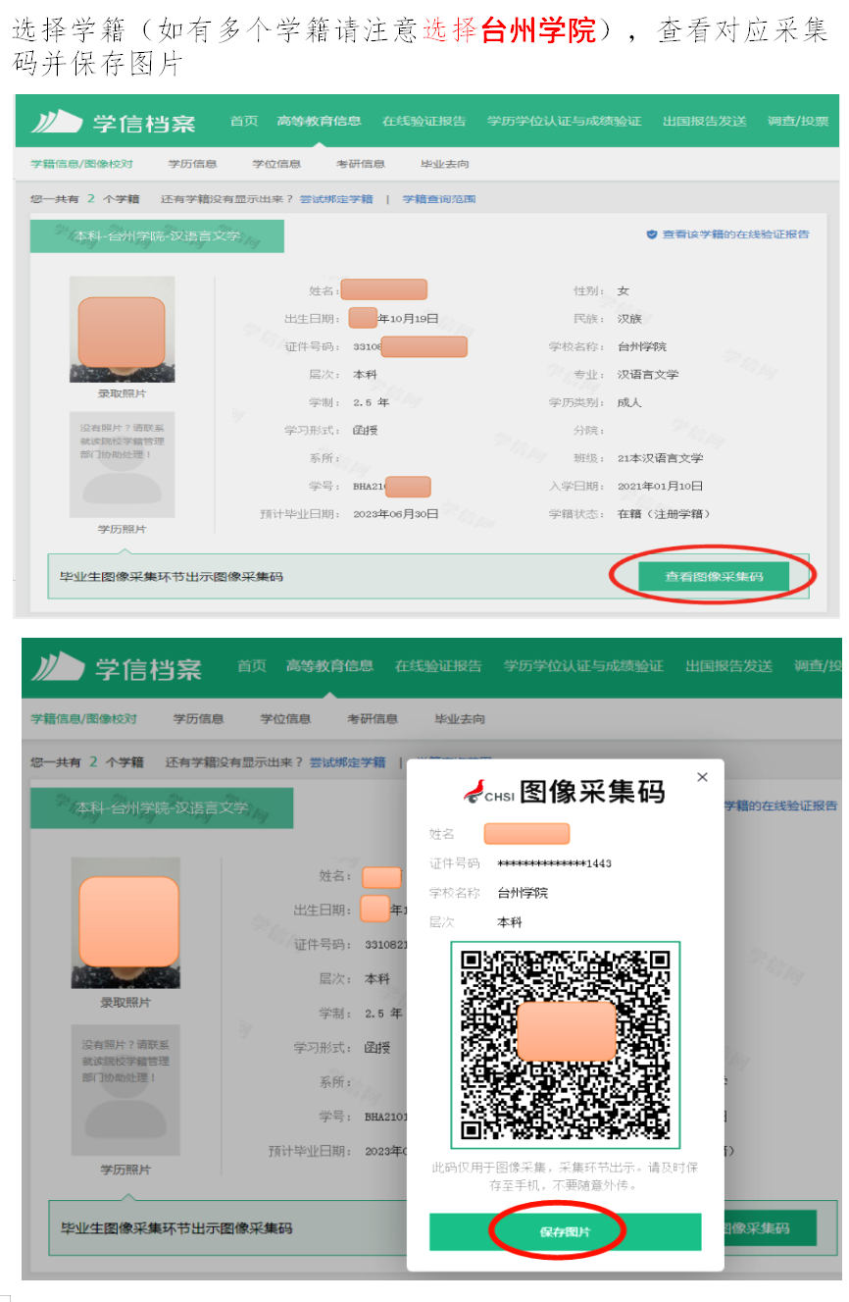Click the 学信档案 logo in the upper screenshot
Viewport: 849px width, 1302px height.
(x=113, y=123)
